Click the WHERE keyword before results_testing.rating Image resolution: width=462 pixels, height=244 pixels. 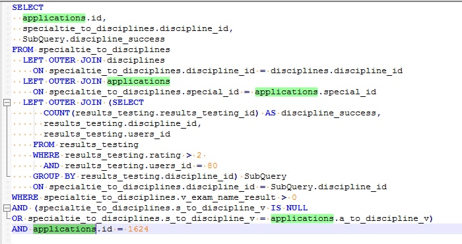coord(46,155)
